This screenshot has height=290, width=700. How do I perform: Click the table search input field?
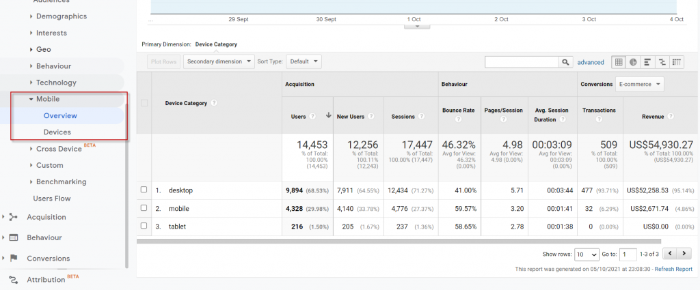tap(522, 62)
